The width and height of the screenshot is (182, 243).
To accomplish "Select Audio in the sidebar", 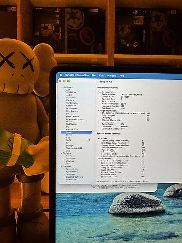I will tap(69, 95).
